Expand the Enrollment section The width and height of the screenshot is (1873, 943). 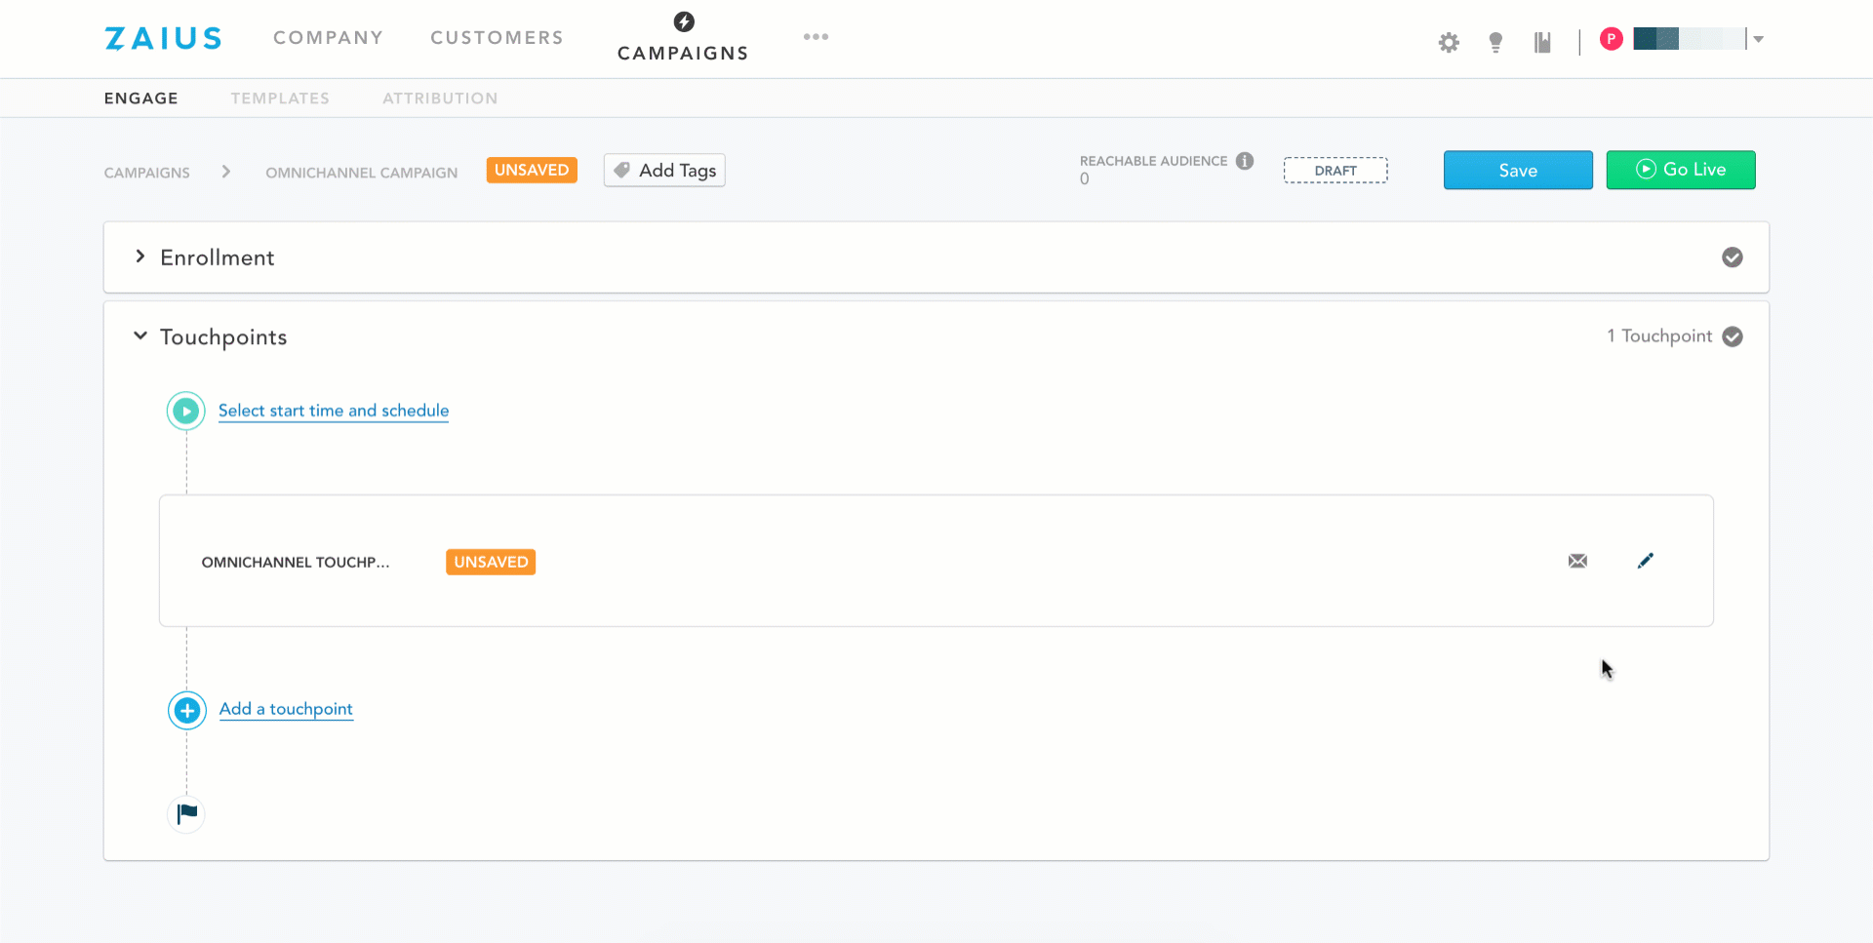pos(140,256)
